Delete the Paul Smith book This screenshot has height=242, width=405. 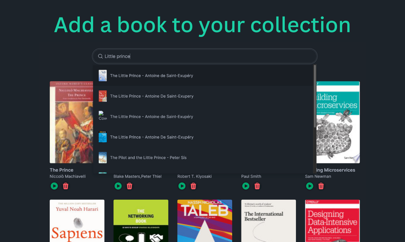point(257,186)
